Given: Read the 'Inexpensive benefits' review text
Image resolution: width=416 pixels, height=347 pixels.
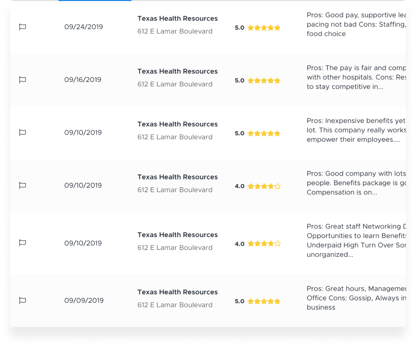Looking at the screenshot, I should coord(356,130).
